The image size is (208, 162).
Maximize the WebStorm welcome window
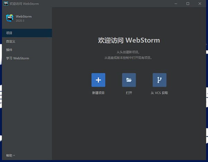coord(188,3)
